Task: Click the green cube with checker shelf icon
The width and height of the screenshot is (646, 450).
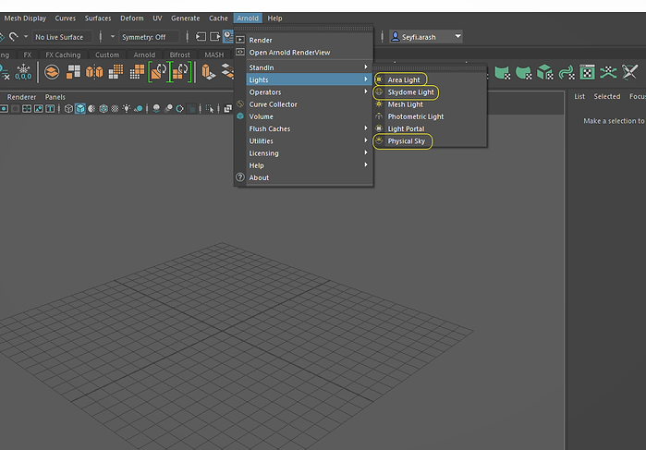Action: point(544,72)
